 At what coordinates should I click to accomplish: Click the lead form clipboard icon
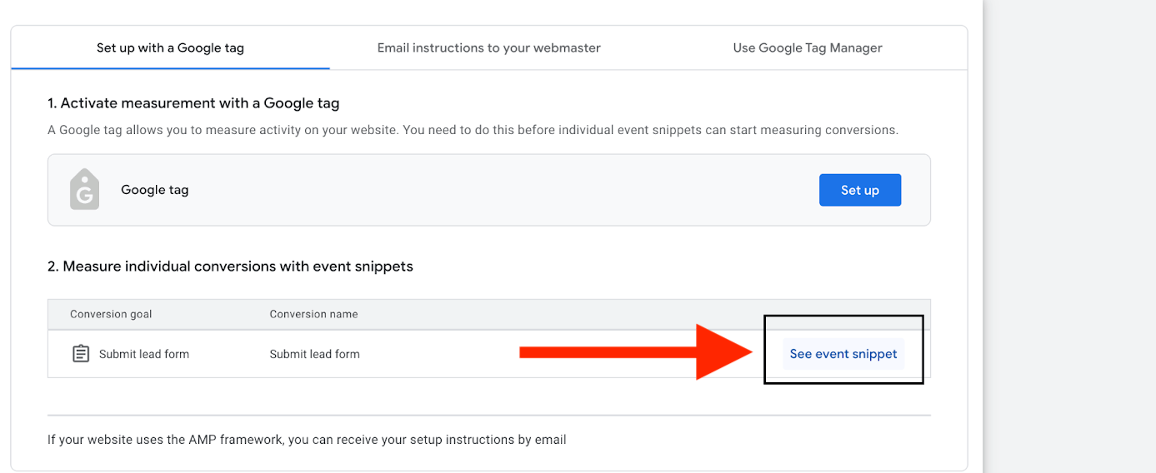81,354
